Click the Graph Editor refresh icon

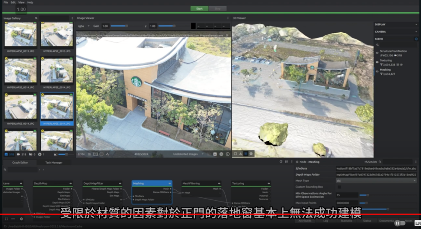[x=281, y=162]
